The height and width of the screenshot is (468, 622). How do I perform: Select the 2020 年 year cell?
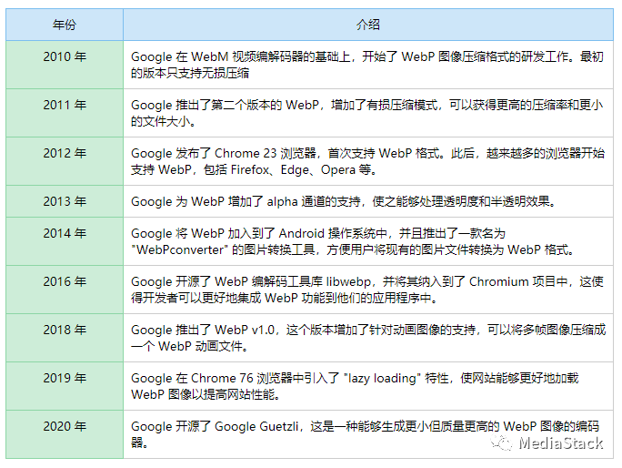click(65, 426)
